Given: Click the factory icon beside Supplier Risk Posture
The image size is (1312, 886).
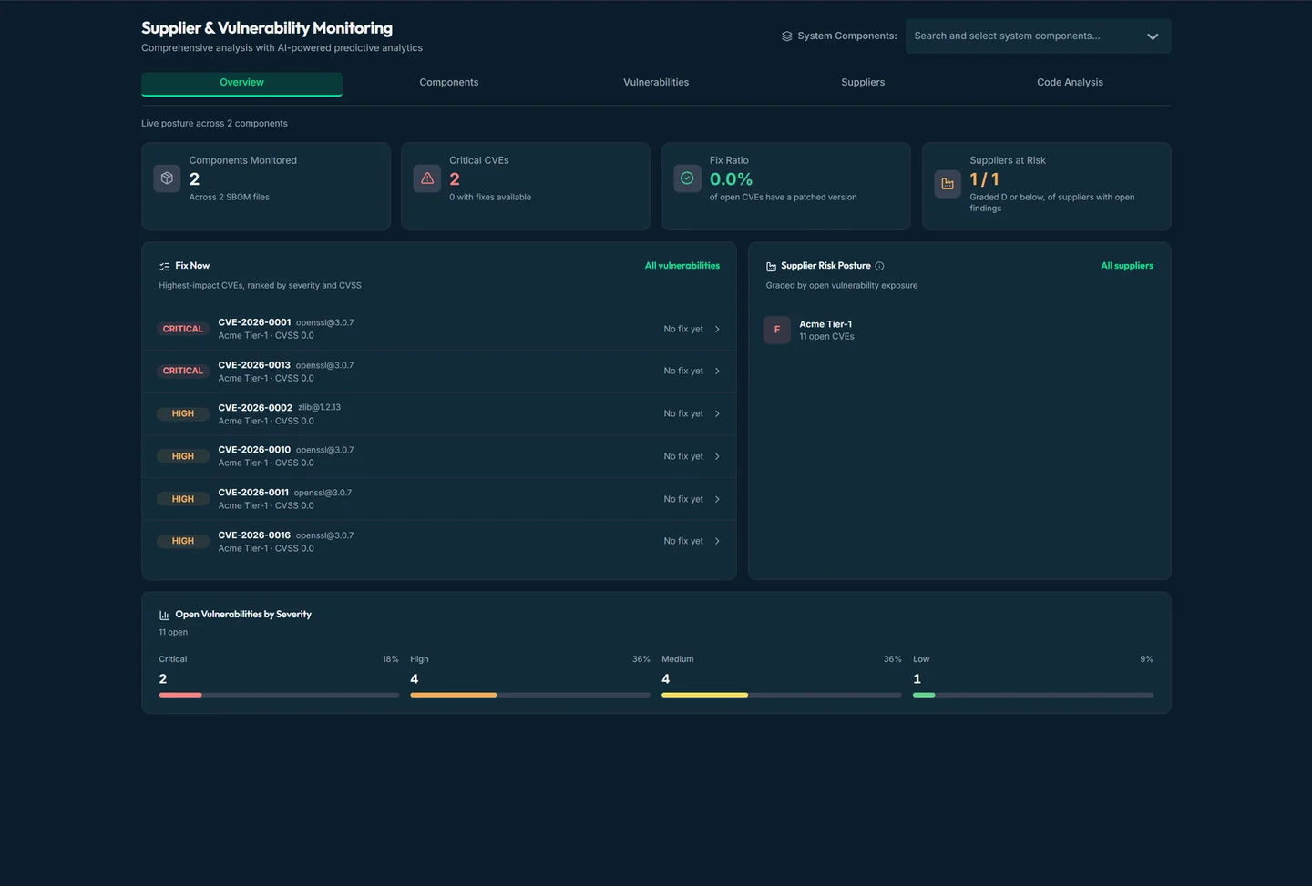Looking at the screenshot, I should click(x=771, y=266).
